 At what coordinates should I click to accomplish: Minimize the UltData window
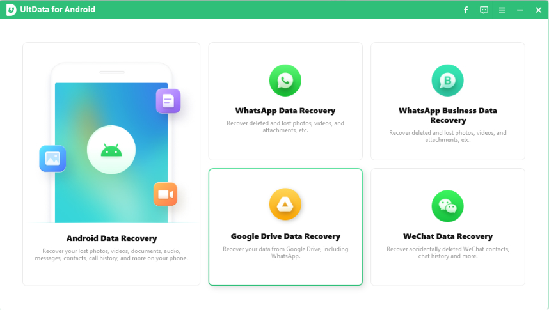520,10
